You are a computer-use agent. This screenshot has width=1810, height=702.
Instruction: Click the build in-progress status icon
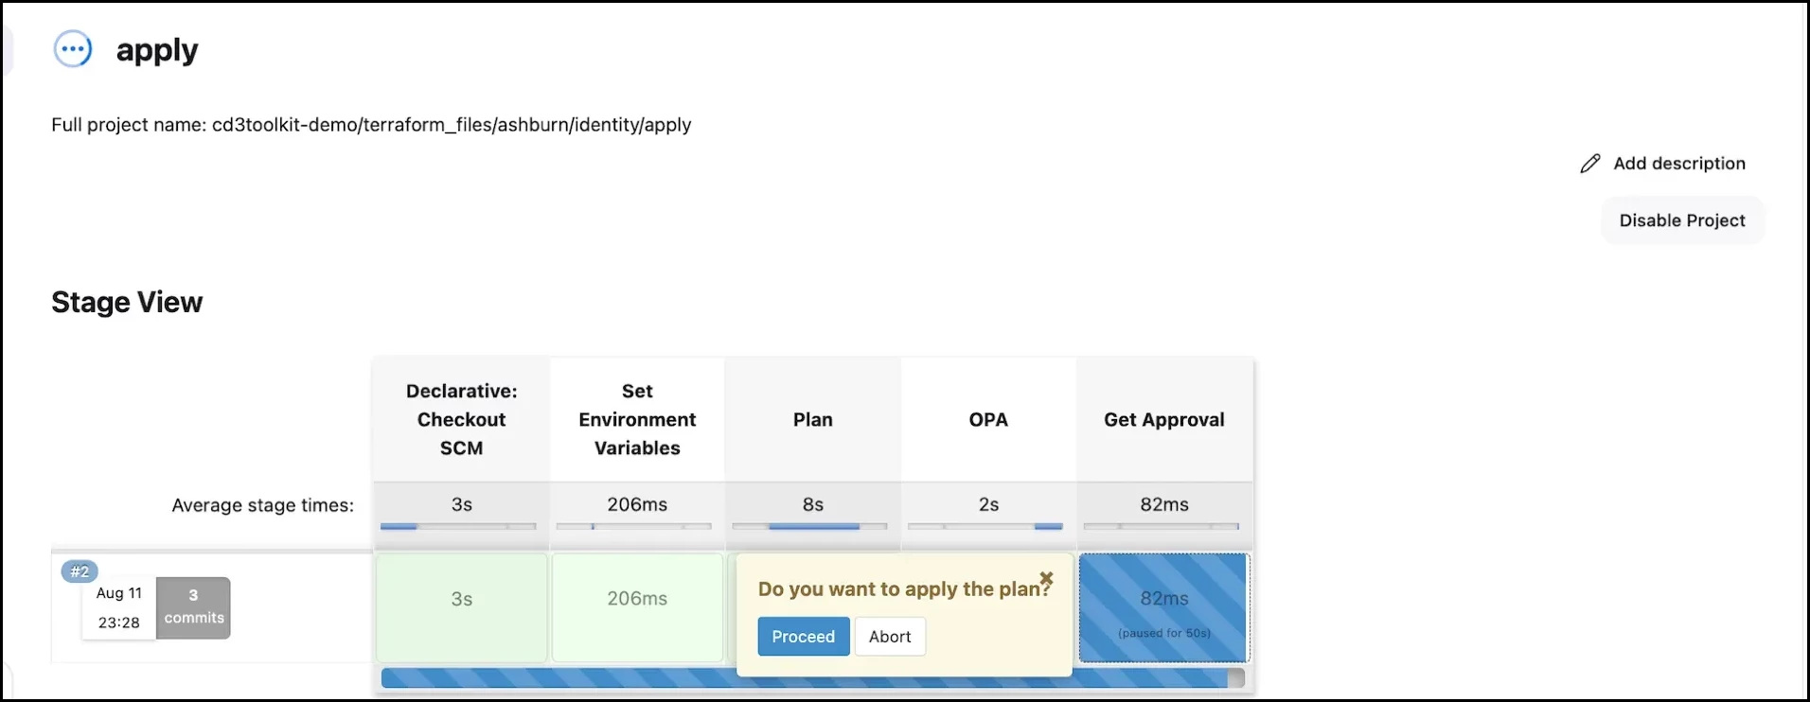(73, 49)
